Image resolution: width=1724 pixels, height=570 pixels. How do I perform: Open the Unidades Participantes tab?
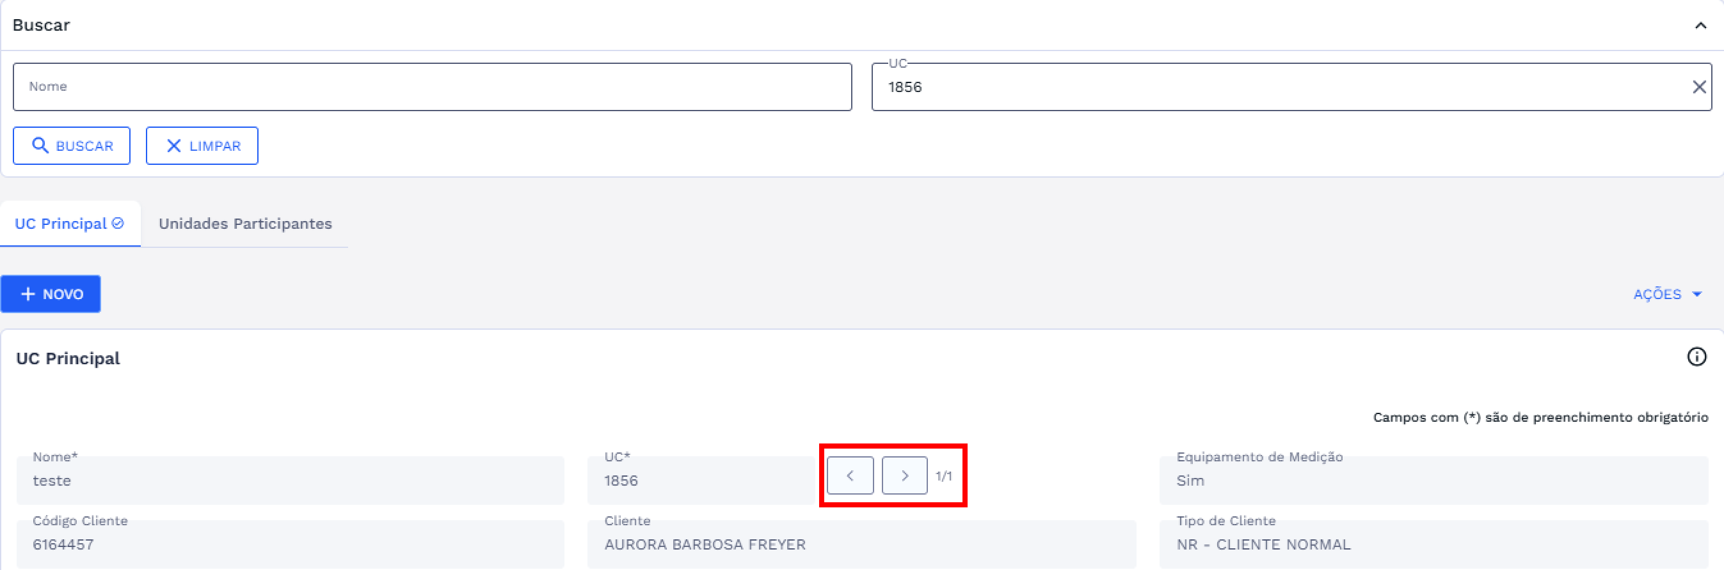[x=245, y=224]
